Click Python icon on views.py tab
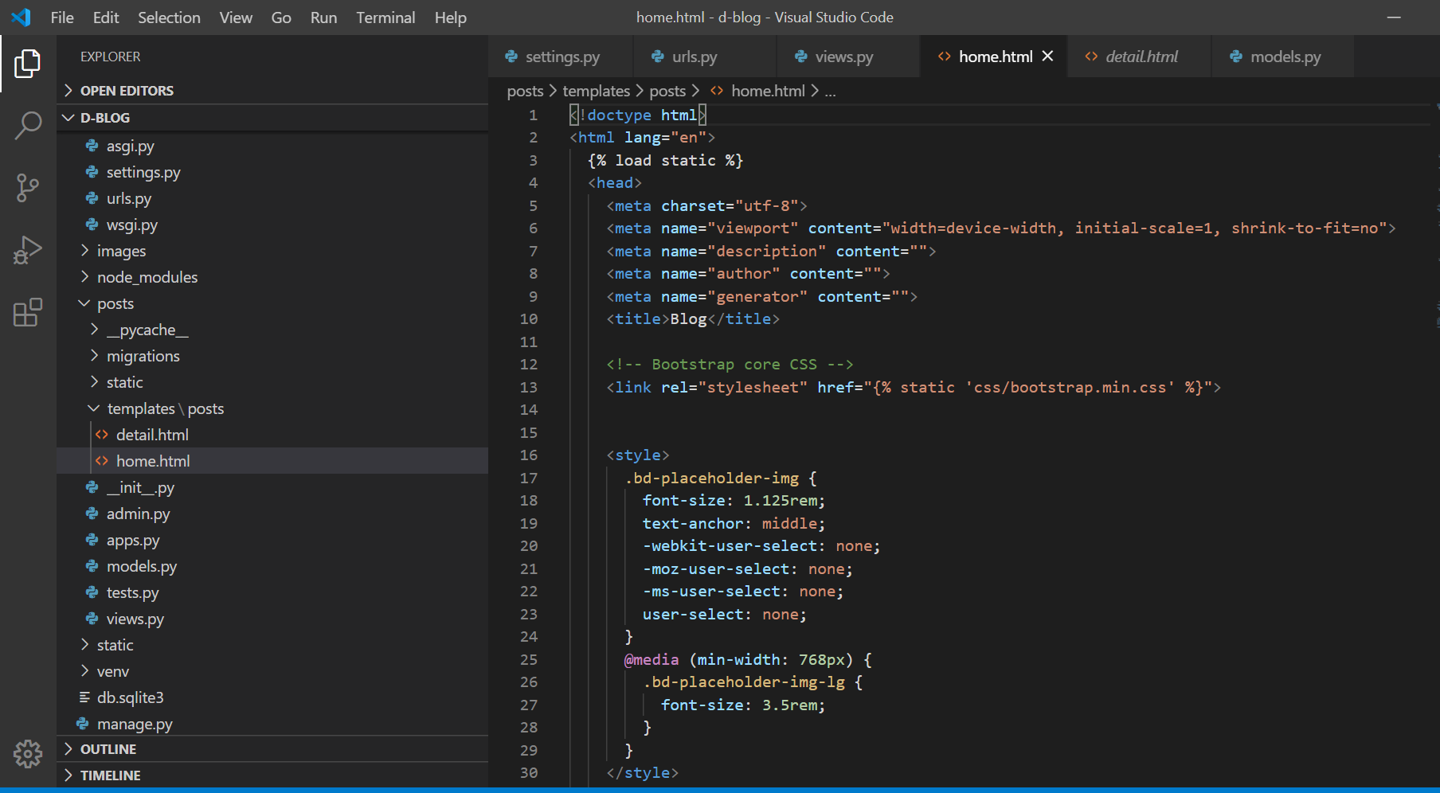The image size is (1440, 793). (x=801, y=57)
